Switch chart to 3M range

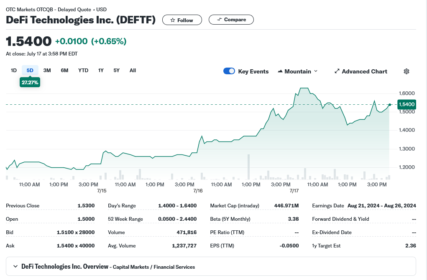47,71
